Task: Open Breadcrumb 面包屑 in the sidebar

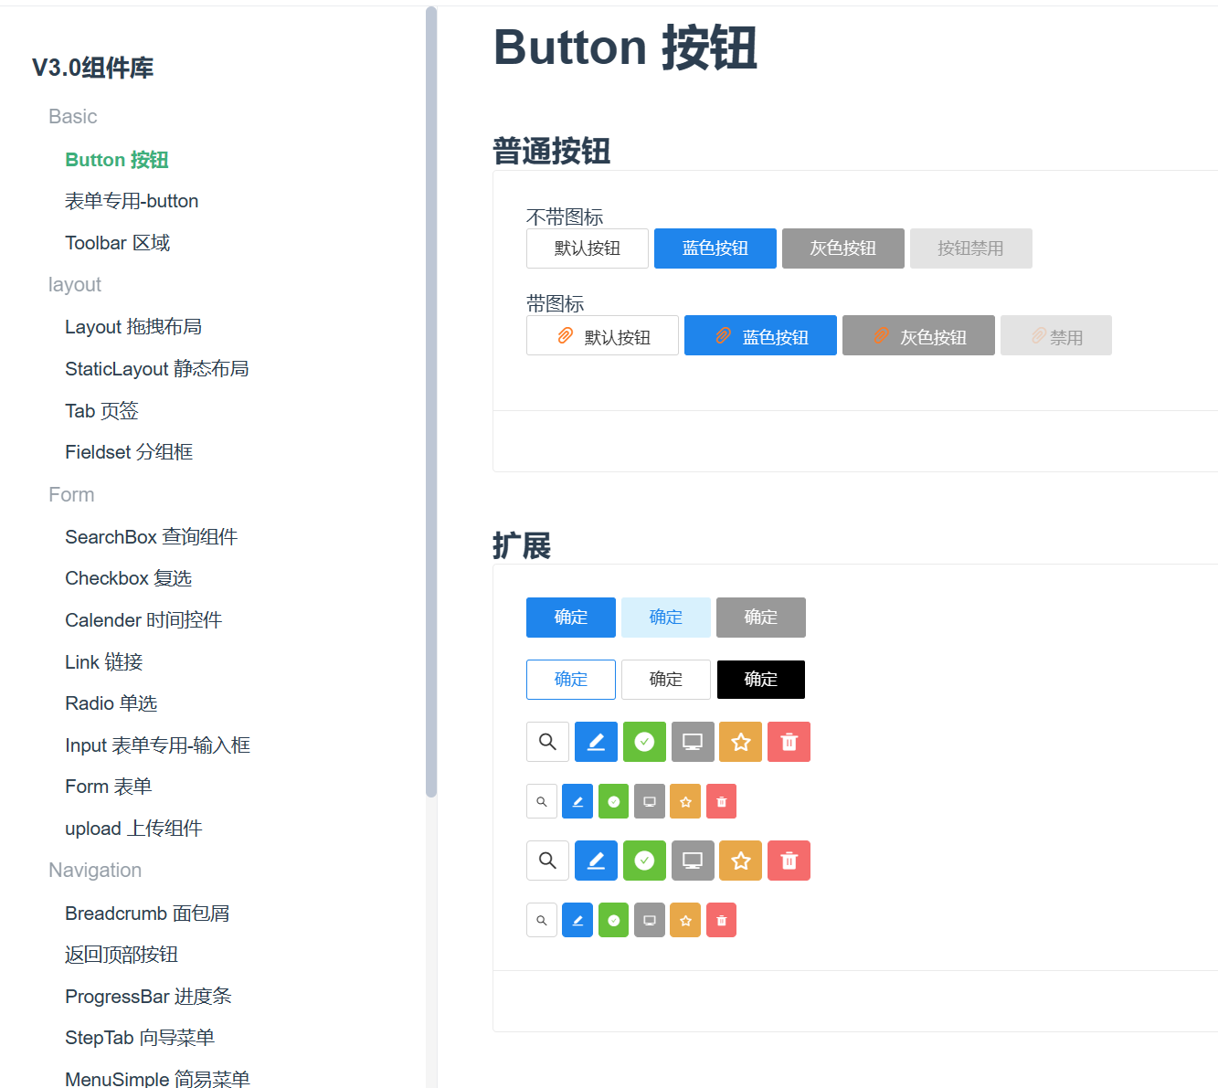Action: tap(147, 914)
